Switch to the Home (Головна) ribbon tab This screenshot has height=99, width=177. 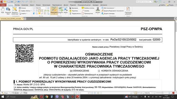tap(11, 5)
